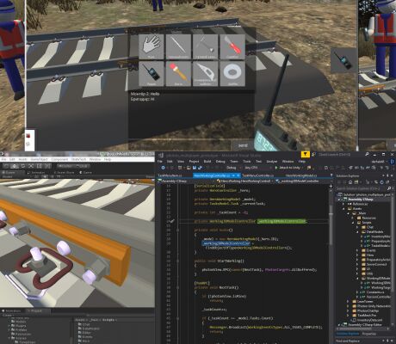Toggle Unity local/global handle button
Viewport: 396px width, 344px height.
click(x=82, y=166)
